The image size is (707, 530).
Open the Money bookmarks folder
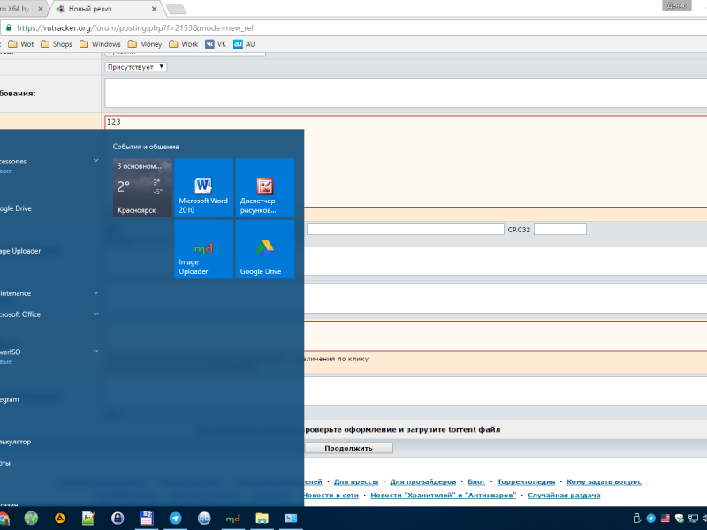pos(145,43)
